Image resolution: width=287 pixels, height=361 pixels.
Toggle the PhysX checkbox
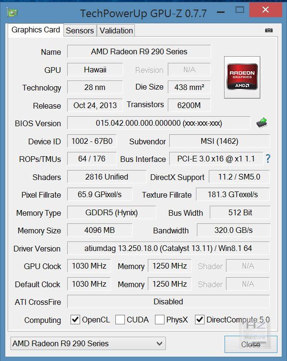point(160,320)
